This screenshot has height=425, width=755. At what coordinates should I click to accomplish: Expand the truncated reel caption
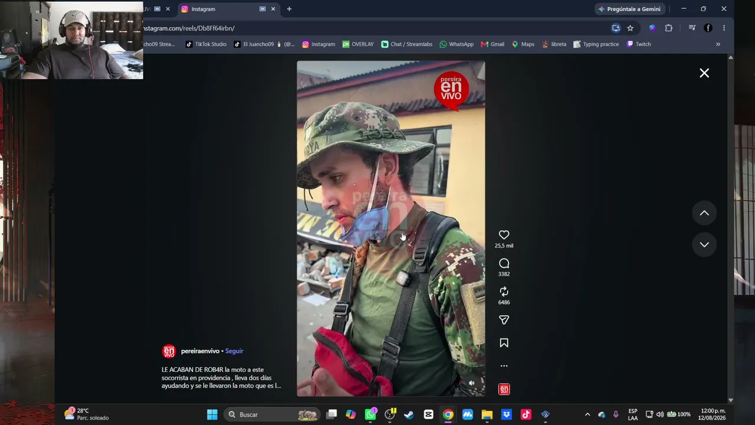[221, 378]
